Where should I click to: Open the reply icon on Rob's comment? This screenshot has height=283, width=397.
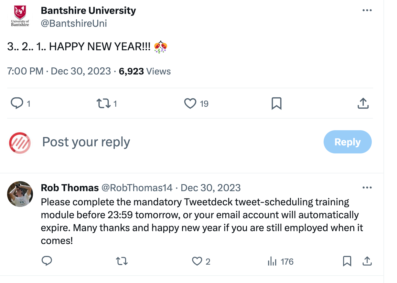(47, 261)
